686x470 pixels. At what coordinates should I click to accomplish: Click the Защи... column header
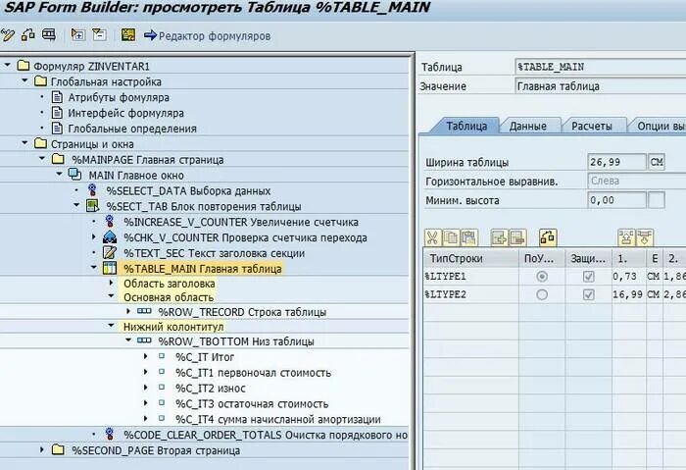point(588,258)
